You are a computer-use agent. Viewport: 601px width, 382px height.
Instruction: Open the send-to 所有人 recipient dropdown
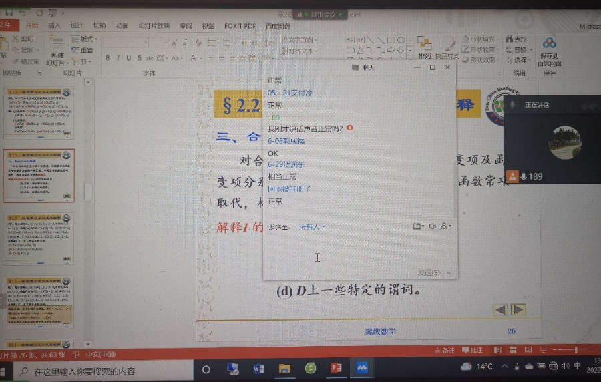(312, 227)
